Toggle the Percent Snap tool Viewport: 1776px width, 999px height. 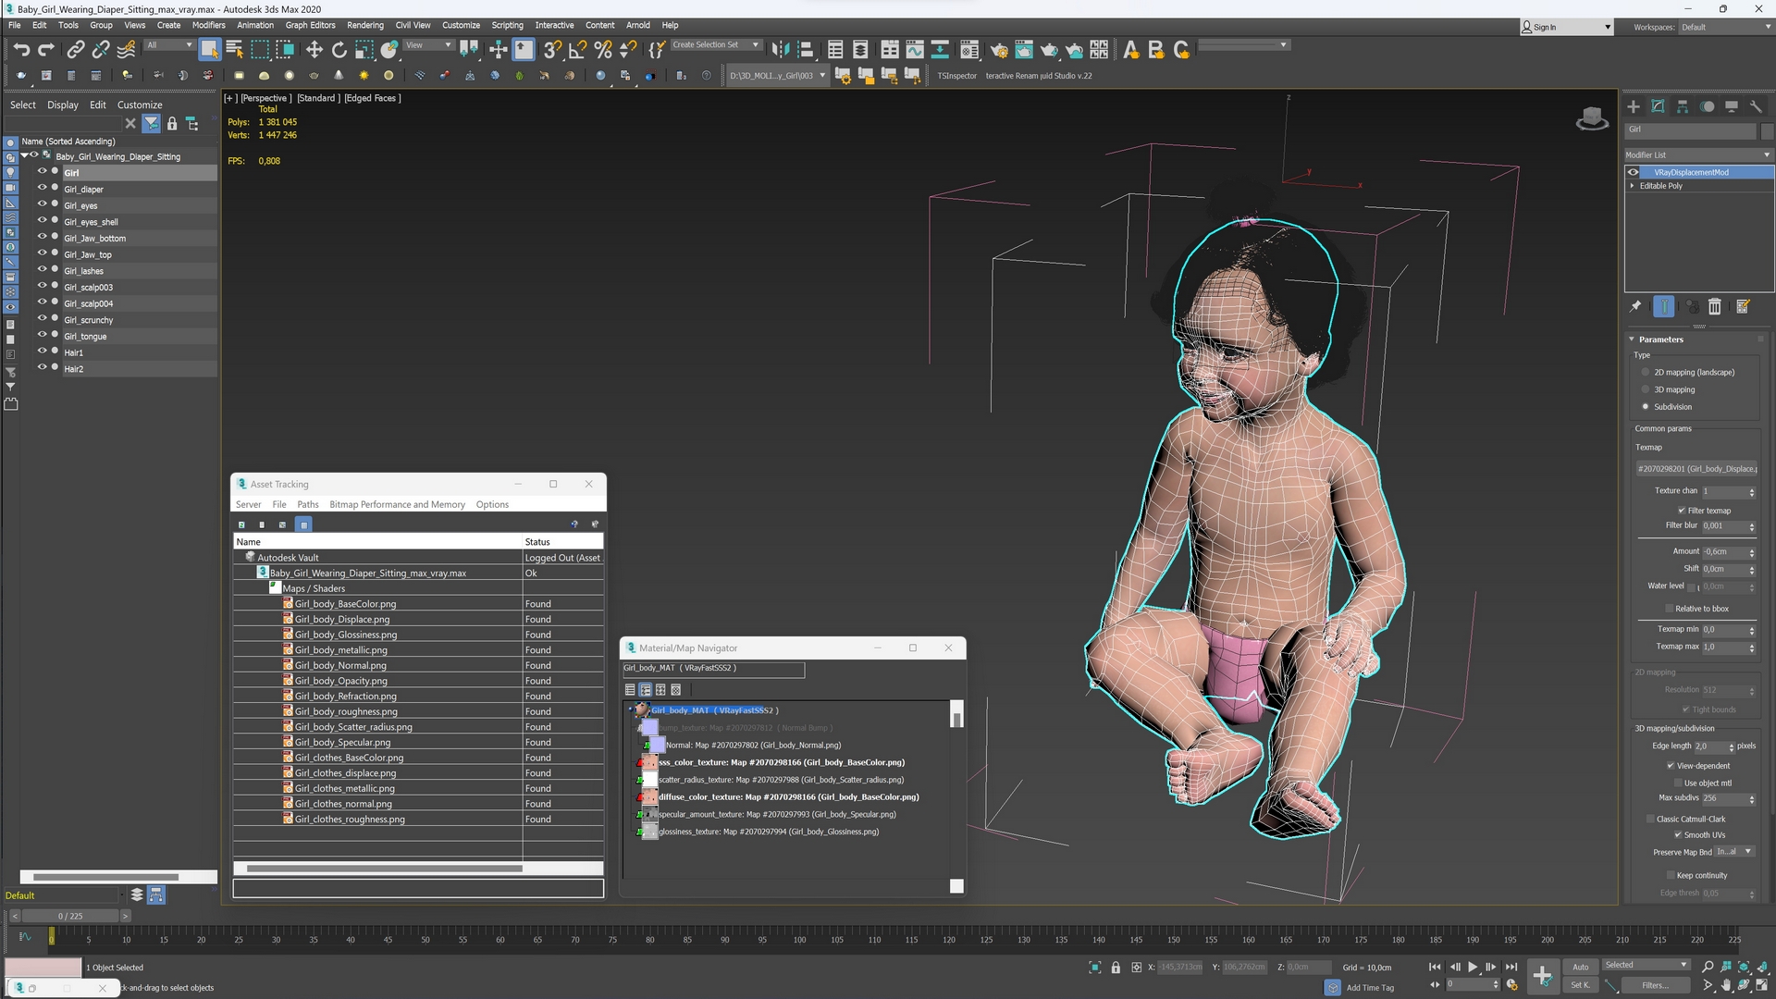(x=603, y=50)
